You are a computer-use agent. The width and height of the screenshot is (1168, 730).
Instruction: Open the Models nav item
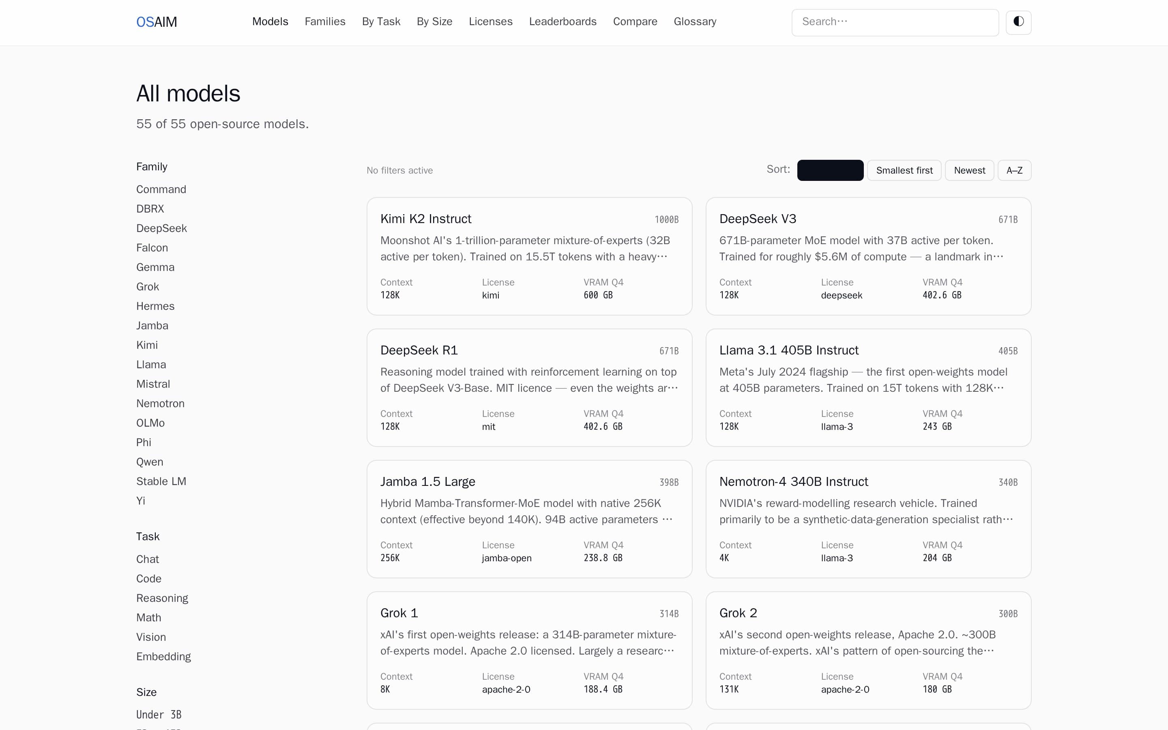point(270,22)
